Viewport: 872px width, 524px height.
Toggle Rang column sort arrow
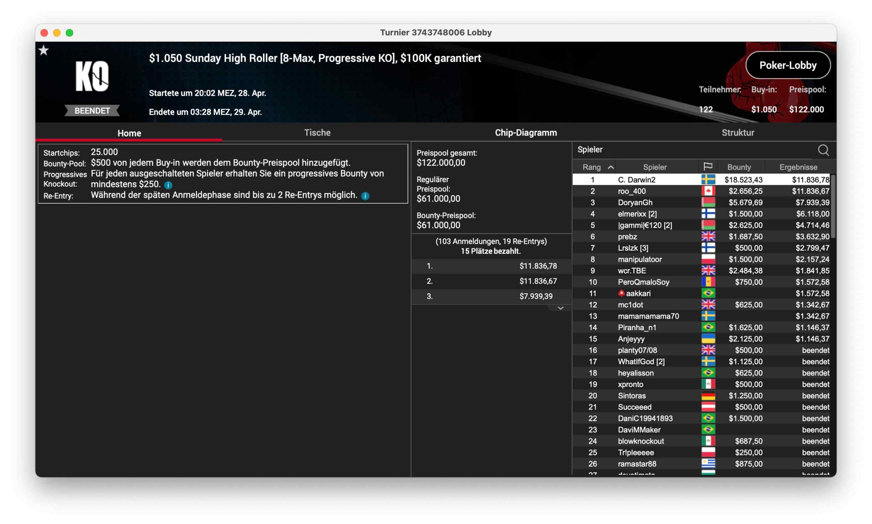coord(611,168)
